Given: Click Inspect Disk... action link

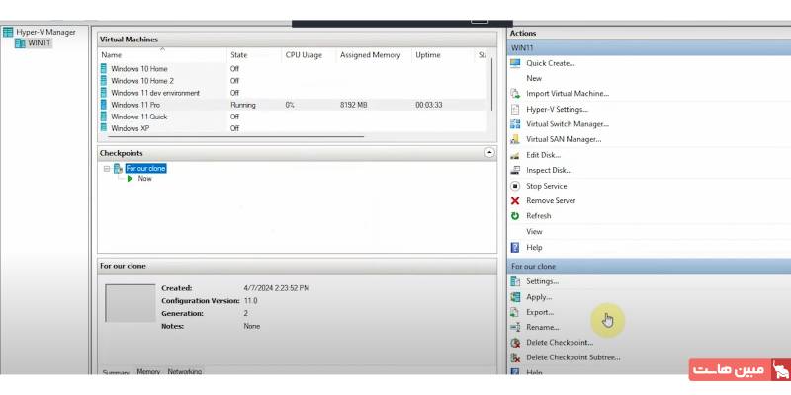Looking at the screenshot, I should 549,170.
